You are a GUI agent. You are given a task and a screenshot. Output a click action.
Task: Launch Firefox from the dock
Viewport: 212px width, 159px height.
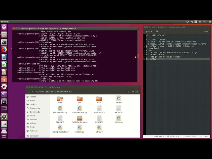pos(4,50)
